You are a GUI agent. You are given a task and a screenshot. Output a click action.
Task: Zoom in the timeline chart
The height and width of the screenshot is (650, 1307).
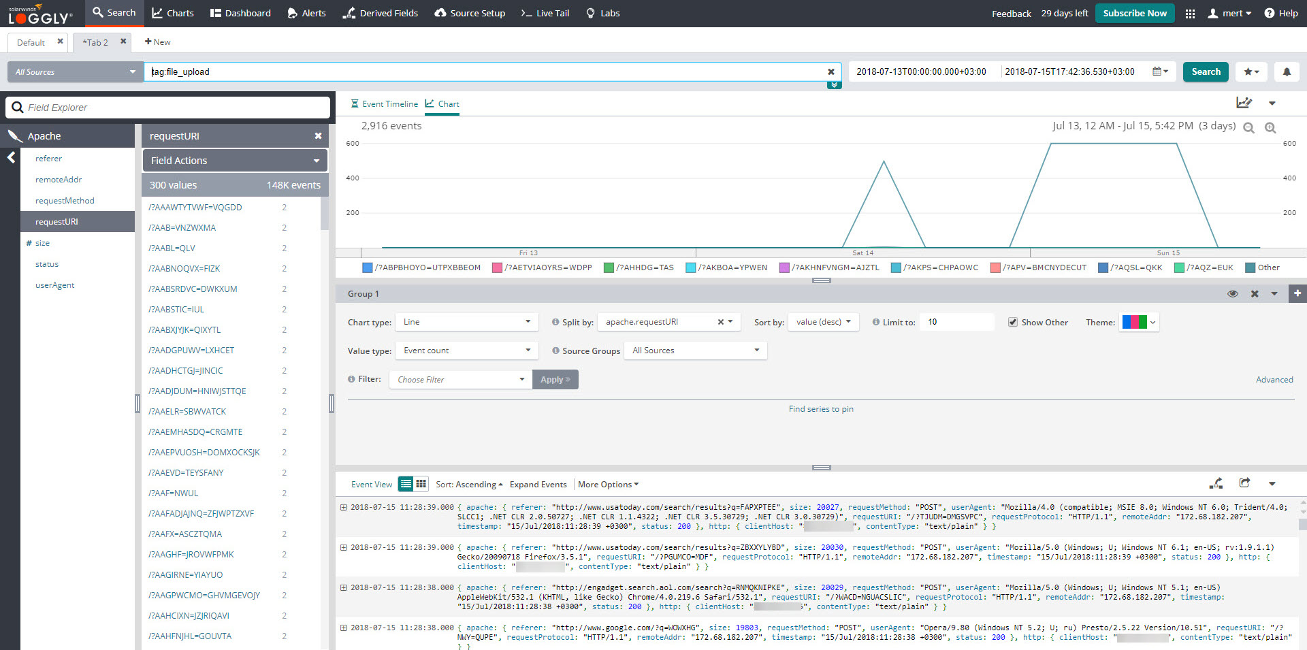click(1270, 128)
